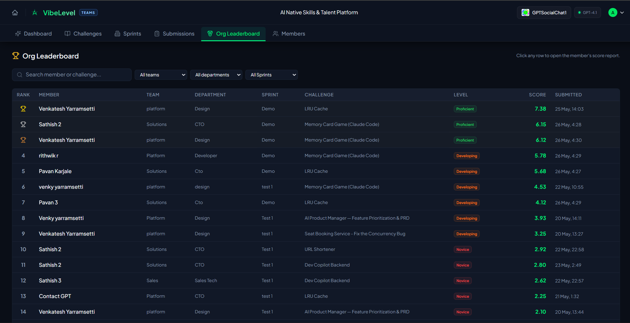The image size is (630, 323).
Task: Switch to the Dashboard tab
Action: [34, 34]
